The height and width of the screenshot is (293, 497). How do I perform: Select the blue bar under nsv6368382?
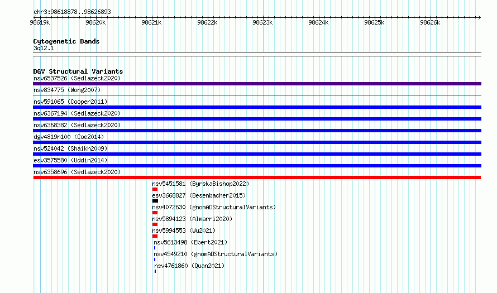[257, 131]
